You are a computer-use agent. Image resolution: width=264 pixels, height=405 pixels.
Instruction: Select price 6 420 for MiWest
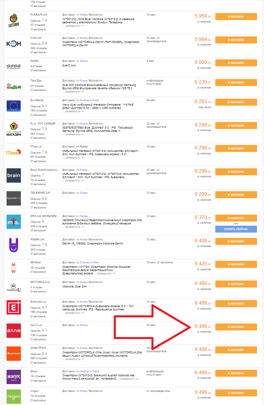pos(203,264)
